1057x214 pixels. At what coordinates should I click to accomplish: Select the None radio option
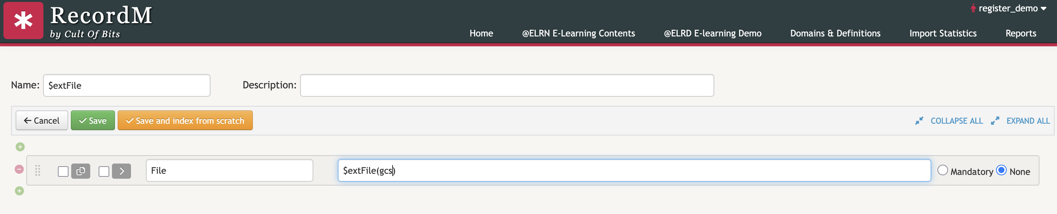[1001, 170]
